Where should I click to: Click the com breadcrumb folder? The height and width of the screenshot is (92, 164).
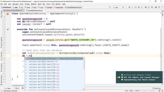[x=41, y=7]
